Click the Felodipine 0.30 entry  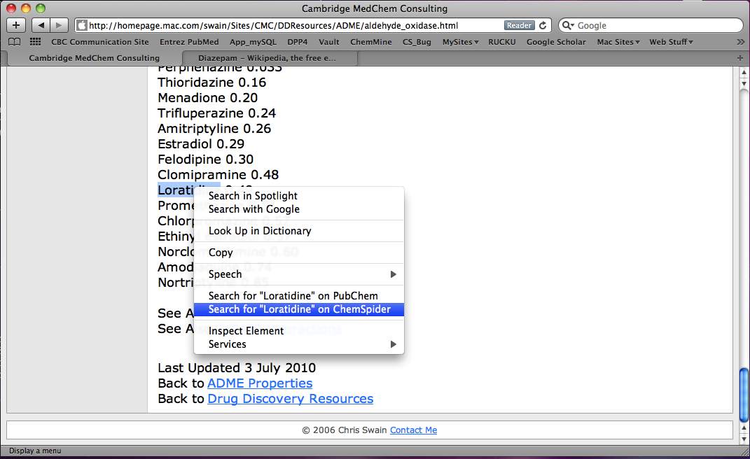[x=206, y=160]
